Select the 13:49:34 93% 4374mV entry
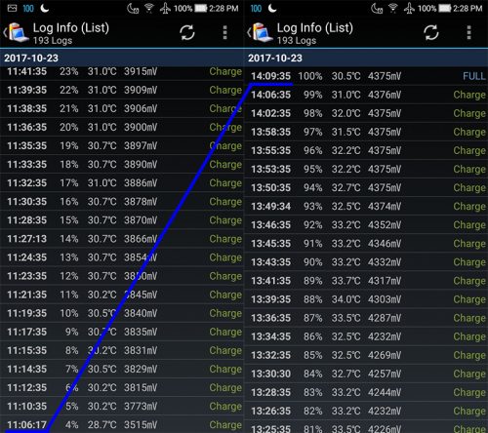The height and width of the screenshot is (433, 488). click(366, 206)
